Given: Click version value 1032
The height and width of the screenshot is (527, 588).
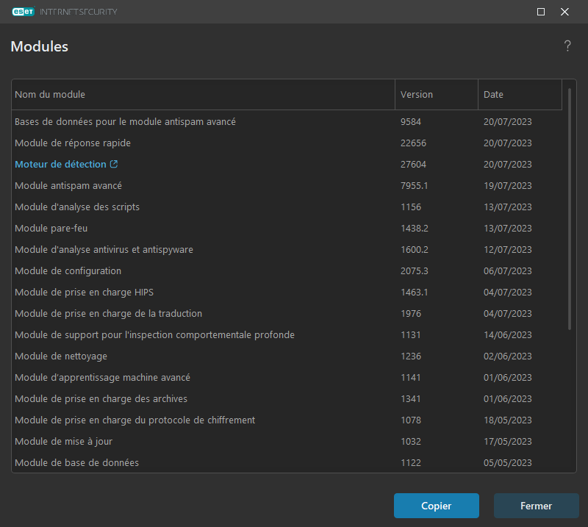Looking at the screenshot, I should [x=411, y=442].
